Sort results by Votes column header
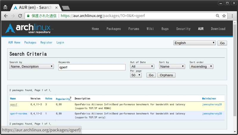The image size is (238, 135). [x=49, y=99]
